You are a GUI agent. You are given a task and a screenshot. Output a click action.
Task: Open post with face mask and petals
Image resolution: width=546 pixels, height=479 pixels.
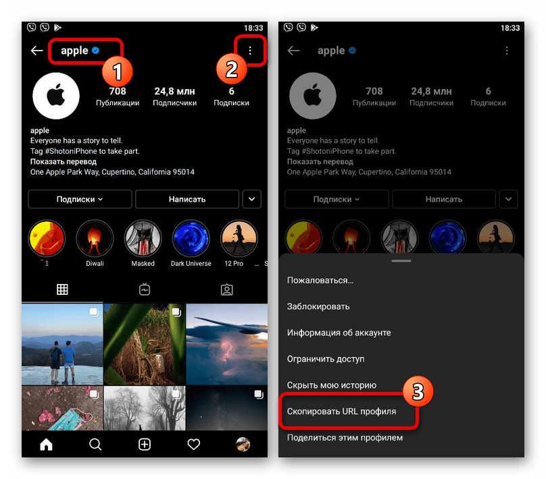coord(62,408)
